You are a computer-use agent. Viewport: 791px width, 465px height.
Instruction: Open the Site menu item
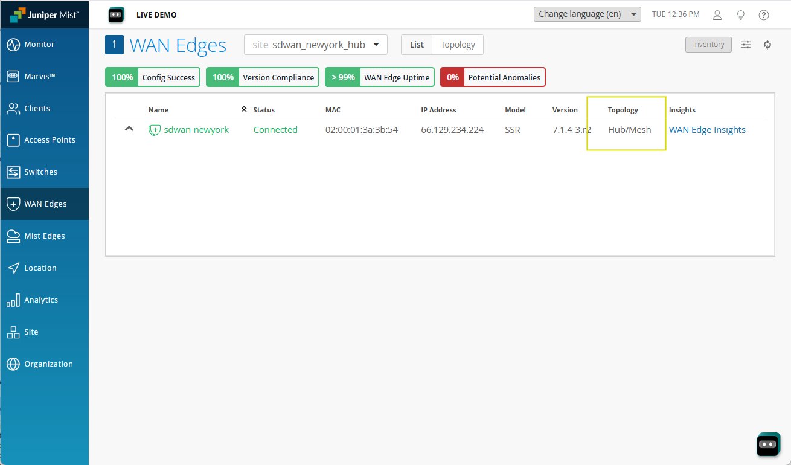click(x=44, y=332)
